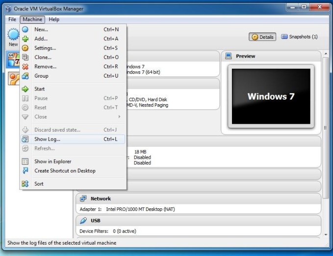Click the USB section icon
The image size is (333, 256).
(x=83, y=221)
